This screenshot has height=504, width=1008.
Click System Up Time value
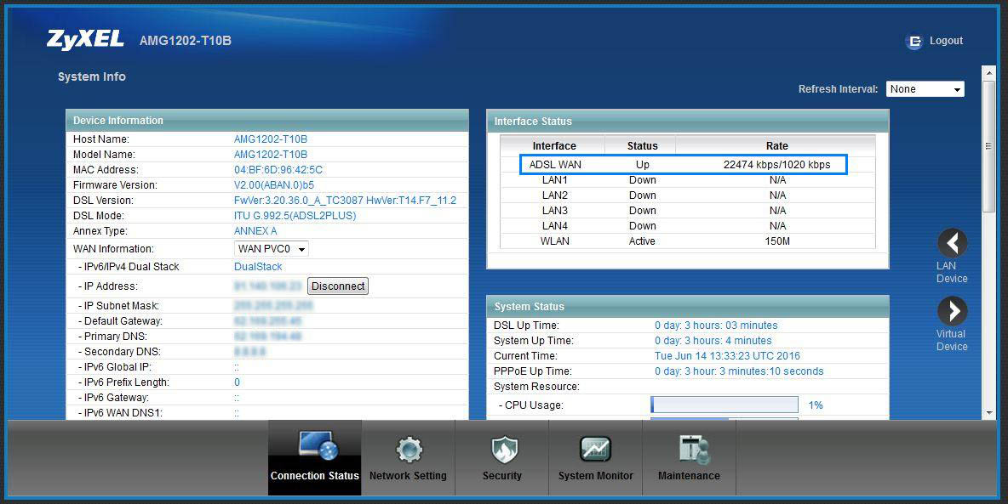coord(713,341)
